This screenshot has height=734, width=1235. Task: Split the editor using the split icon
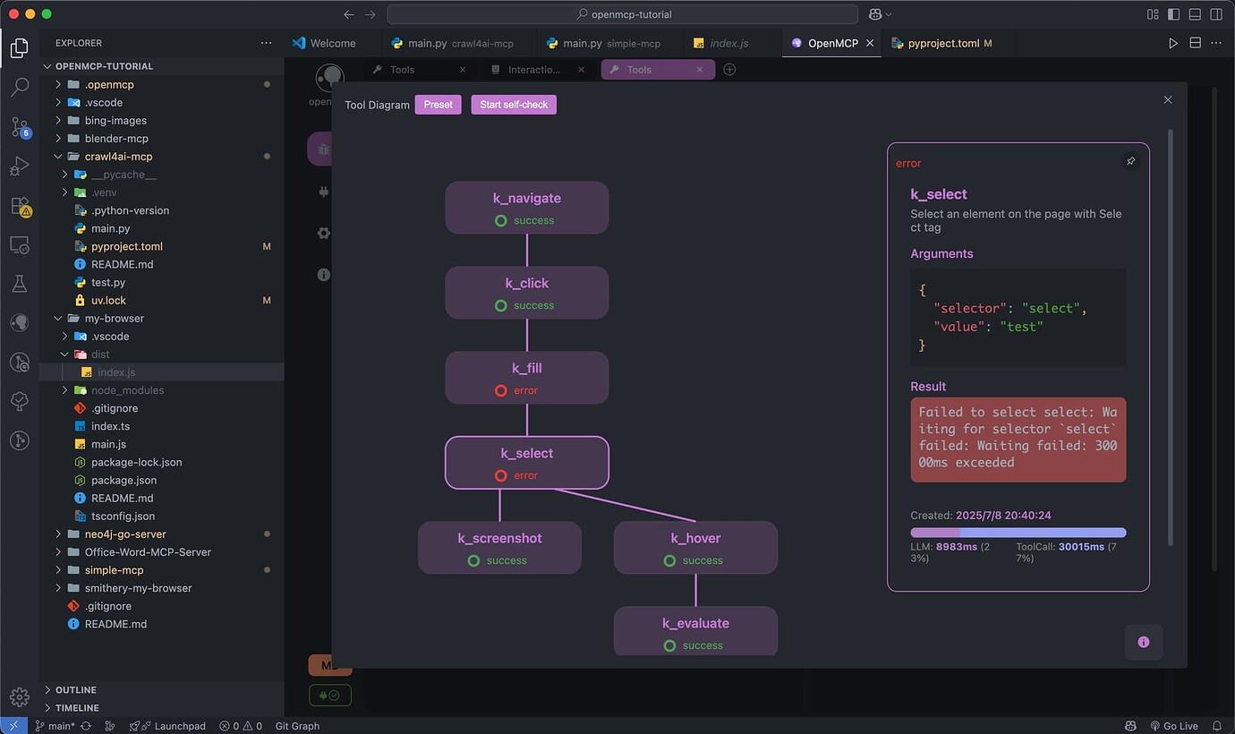click(x=1195, y=43)
